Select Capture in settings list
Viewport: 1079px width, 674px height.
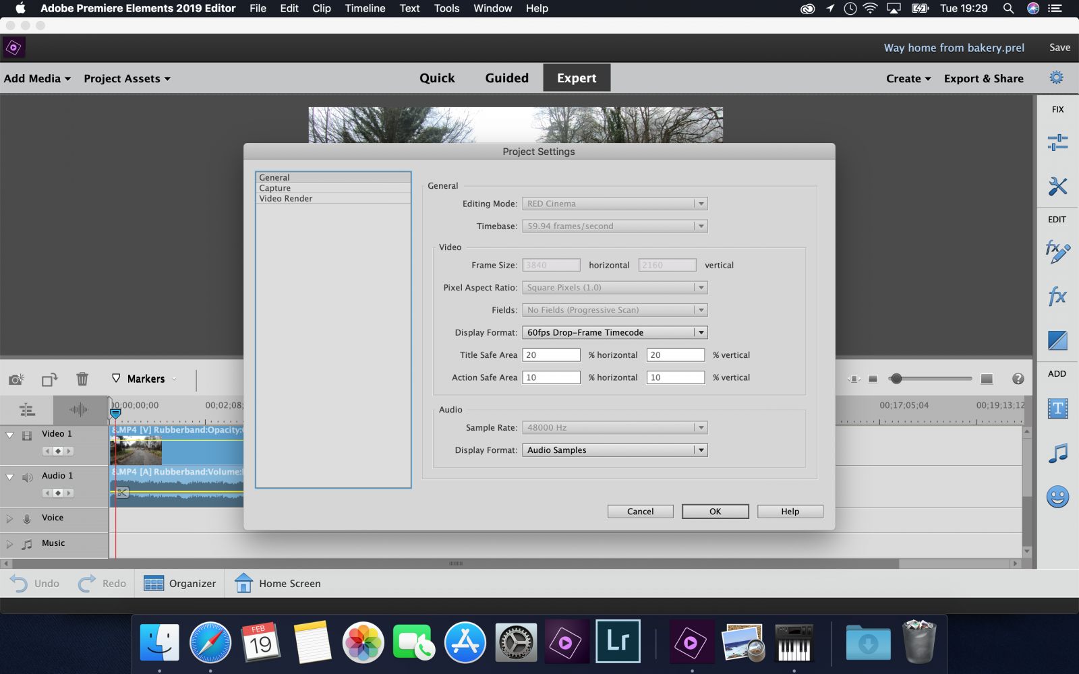point(333,188)
